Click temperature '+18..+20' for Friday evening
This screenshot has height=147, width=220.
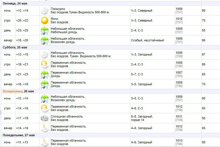(22, 40)
